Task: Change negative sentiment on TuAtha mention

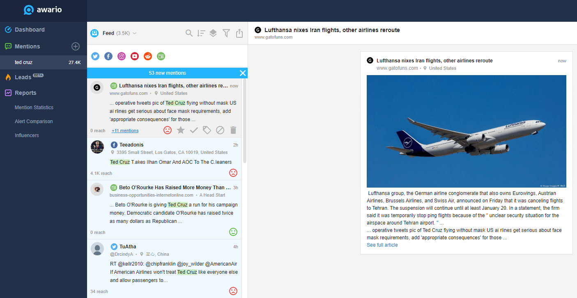Action: [x=233, y=291]
